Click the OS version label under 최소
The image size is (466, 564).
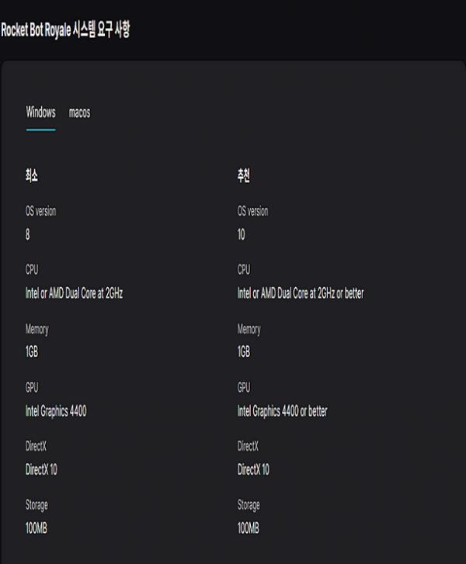tap(40, 211)
